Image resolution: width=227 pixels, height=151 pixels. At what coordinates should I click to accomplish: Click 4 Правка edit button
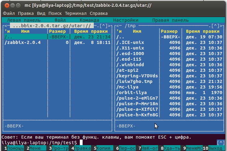coord(81,148)
